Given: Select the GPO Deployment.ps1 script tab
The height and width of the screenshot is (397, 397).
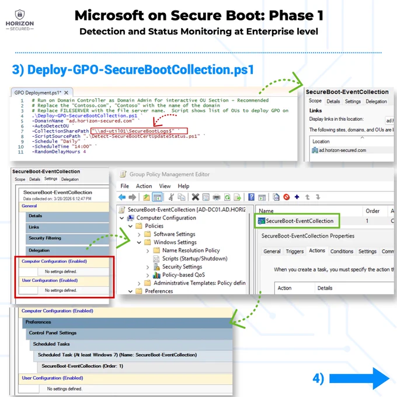Looking at the screenshot, I should tap(38, 93).
